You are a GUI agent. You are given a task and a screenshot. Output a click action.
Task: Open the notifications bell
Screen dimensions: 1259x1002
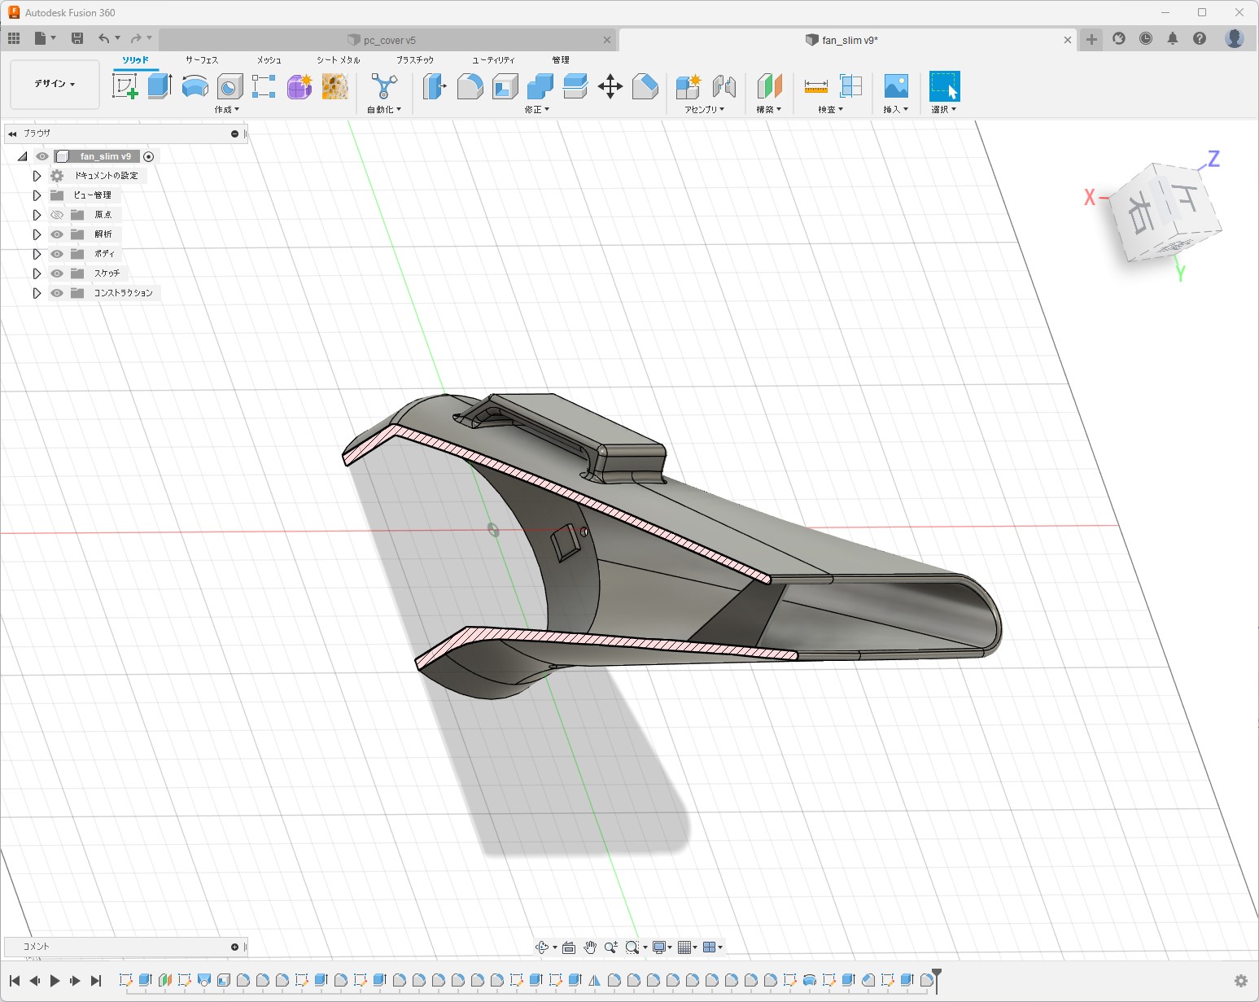(1173, 38)
